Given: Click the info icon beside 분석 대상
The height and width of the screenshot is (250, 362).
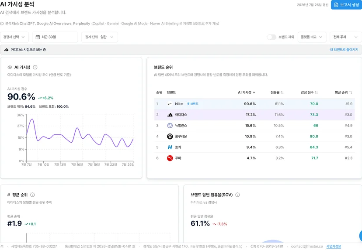Looking at the screenshot, I should click(x=2, y=24).
